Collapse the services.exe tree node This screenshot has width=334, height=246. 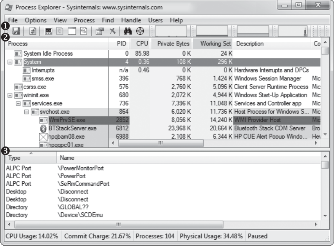click(x=18, y=103)
